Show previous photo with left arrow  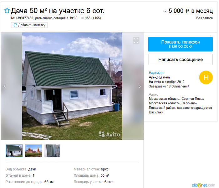(x=5, y=86)
